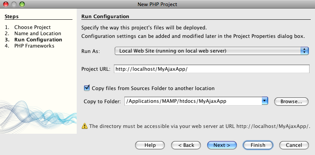Click Finish to create the project

pyautogui.click(x=258, y=145)
